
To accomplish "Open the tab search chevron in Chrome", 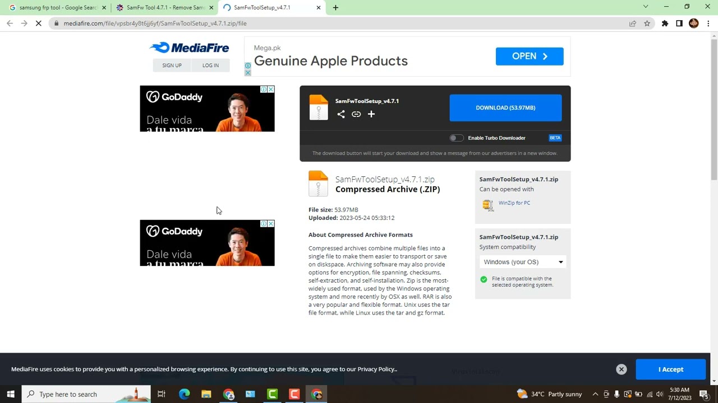I will [x=646, y=7].
